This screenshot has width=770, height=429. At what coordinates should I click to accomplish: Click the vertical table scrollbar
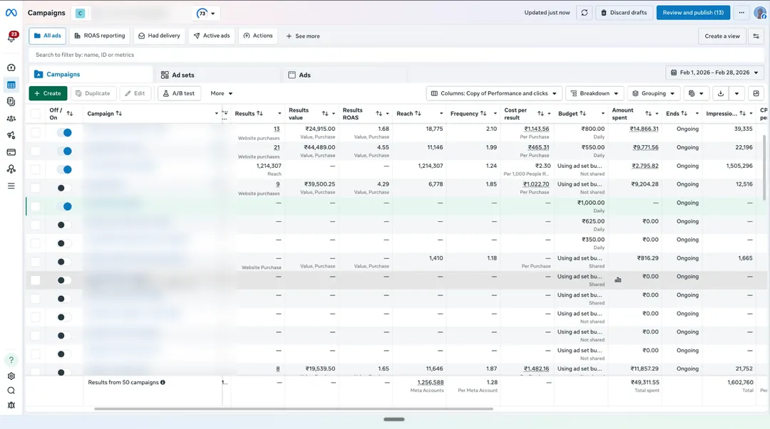[764, 166]
